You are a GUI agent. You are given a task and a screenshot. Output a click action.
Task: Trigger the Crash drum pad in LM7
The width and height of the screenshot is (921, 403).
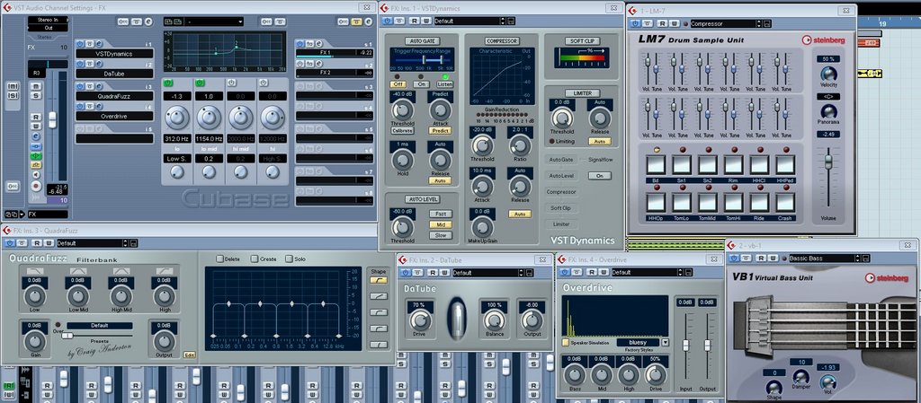785,201
